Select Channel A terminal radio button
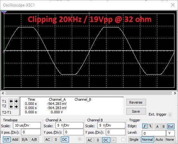The height and width of the screenshot is (144, 178). [x=80, y=139]
